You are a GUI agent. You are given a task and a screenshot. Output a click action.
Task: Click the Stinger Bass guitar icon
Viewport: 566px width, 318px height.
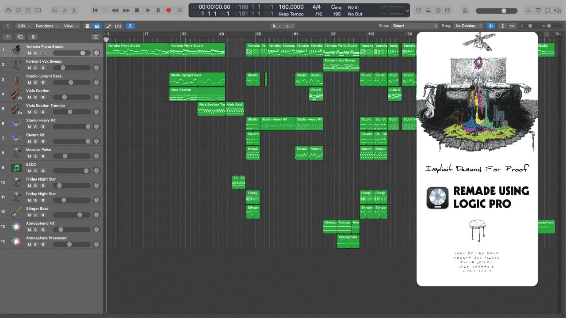point(16,212)
